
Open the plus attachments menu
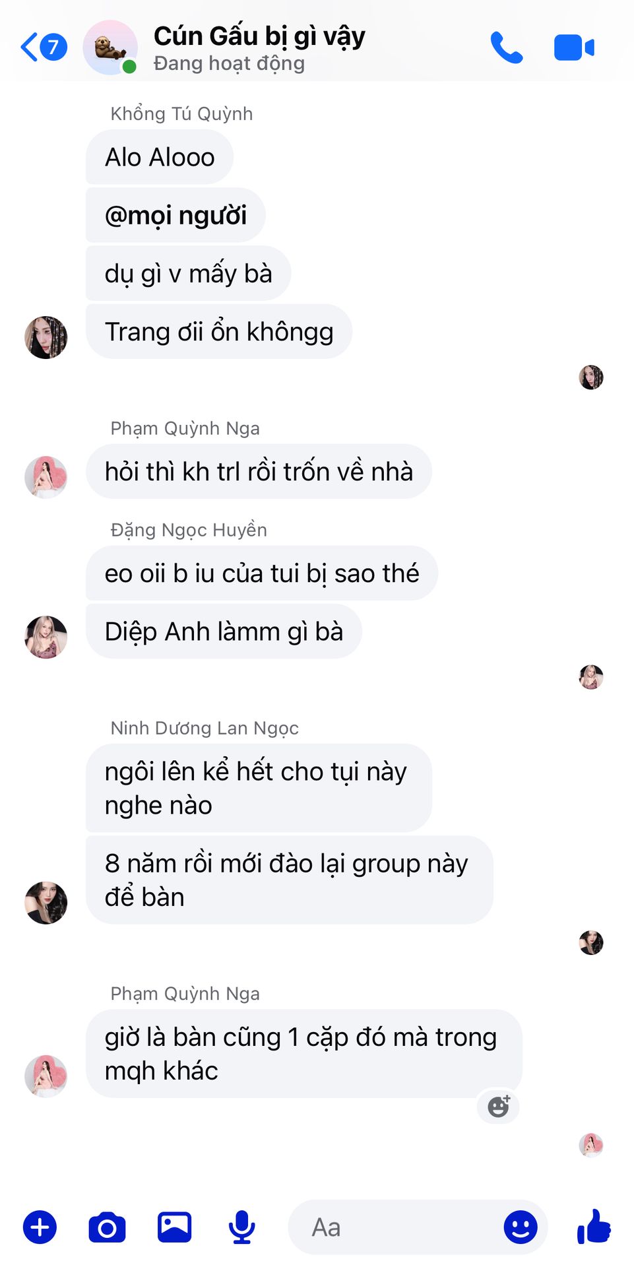pyautogui.click(x=40, y=1227)
